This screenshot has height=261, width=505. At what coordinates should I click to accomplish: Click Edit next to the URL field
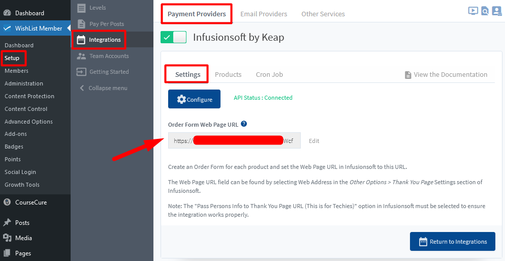point(314,140)
